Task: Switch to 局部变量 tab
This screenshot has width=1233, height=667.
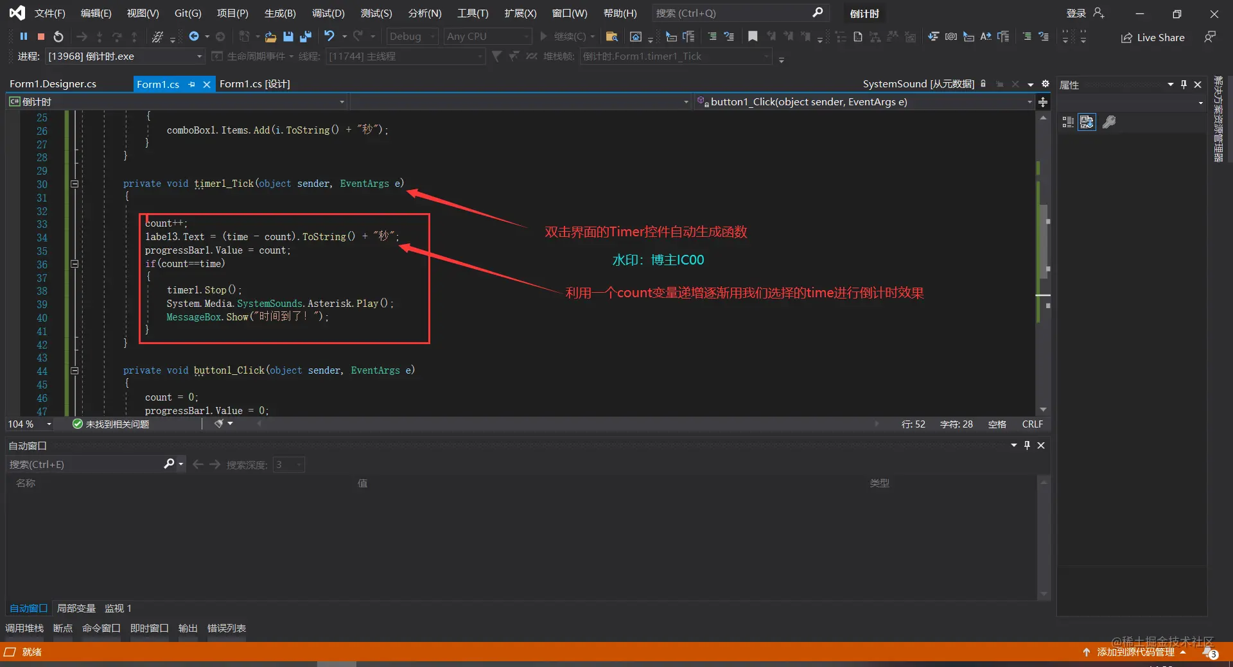Action: click(76, 608)
